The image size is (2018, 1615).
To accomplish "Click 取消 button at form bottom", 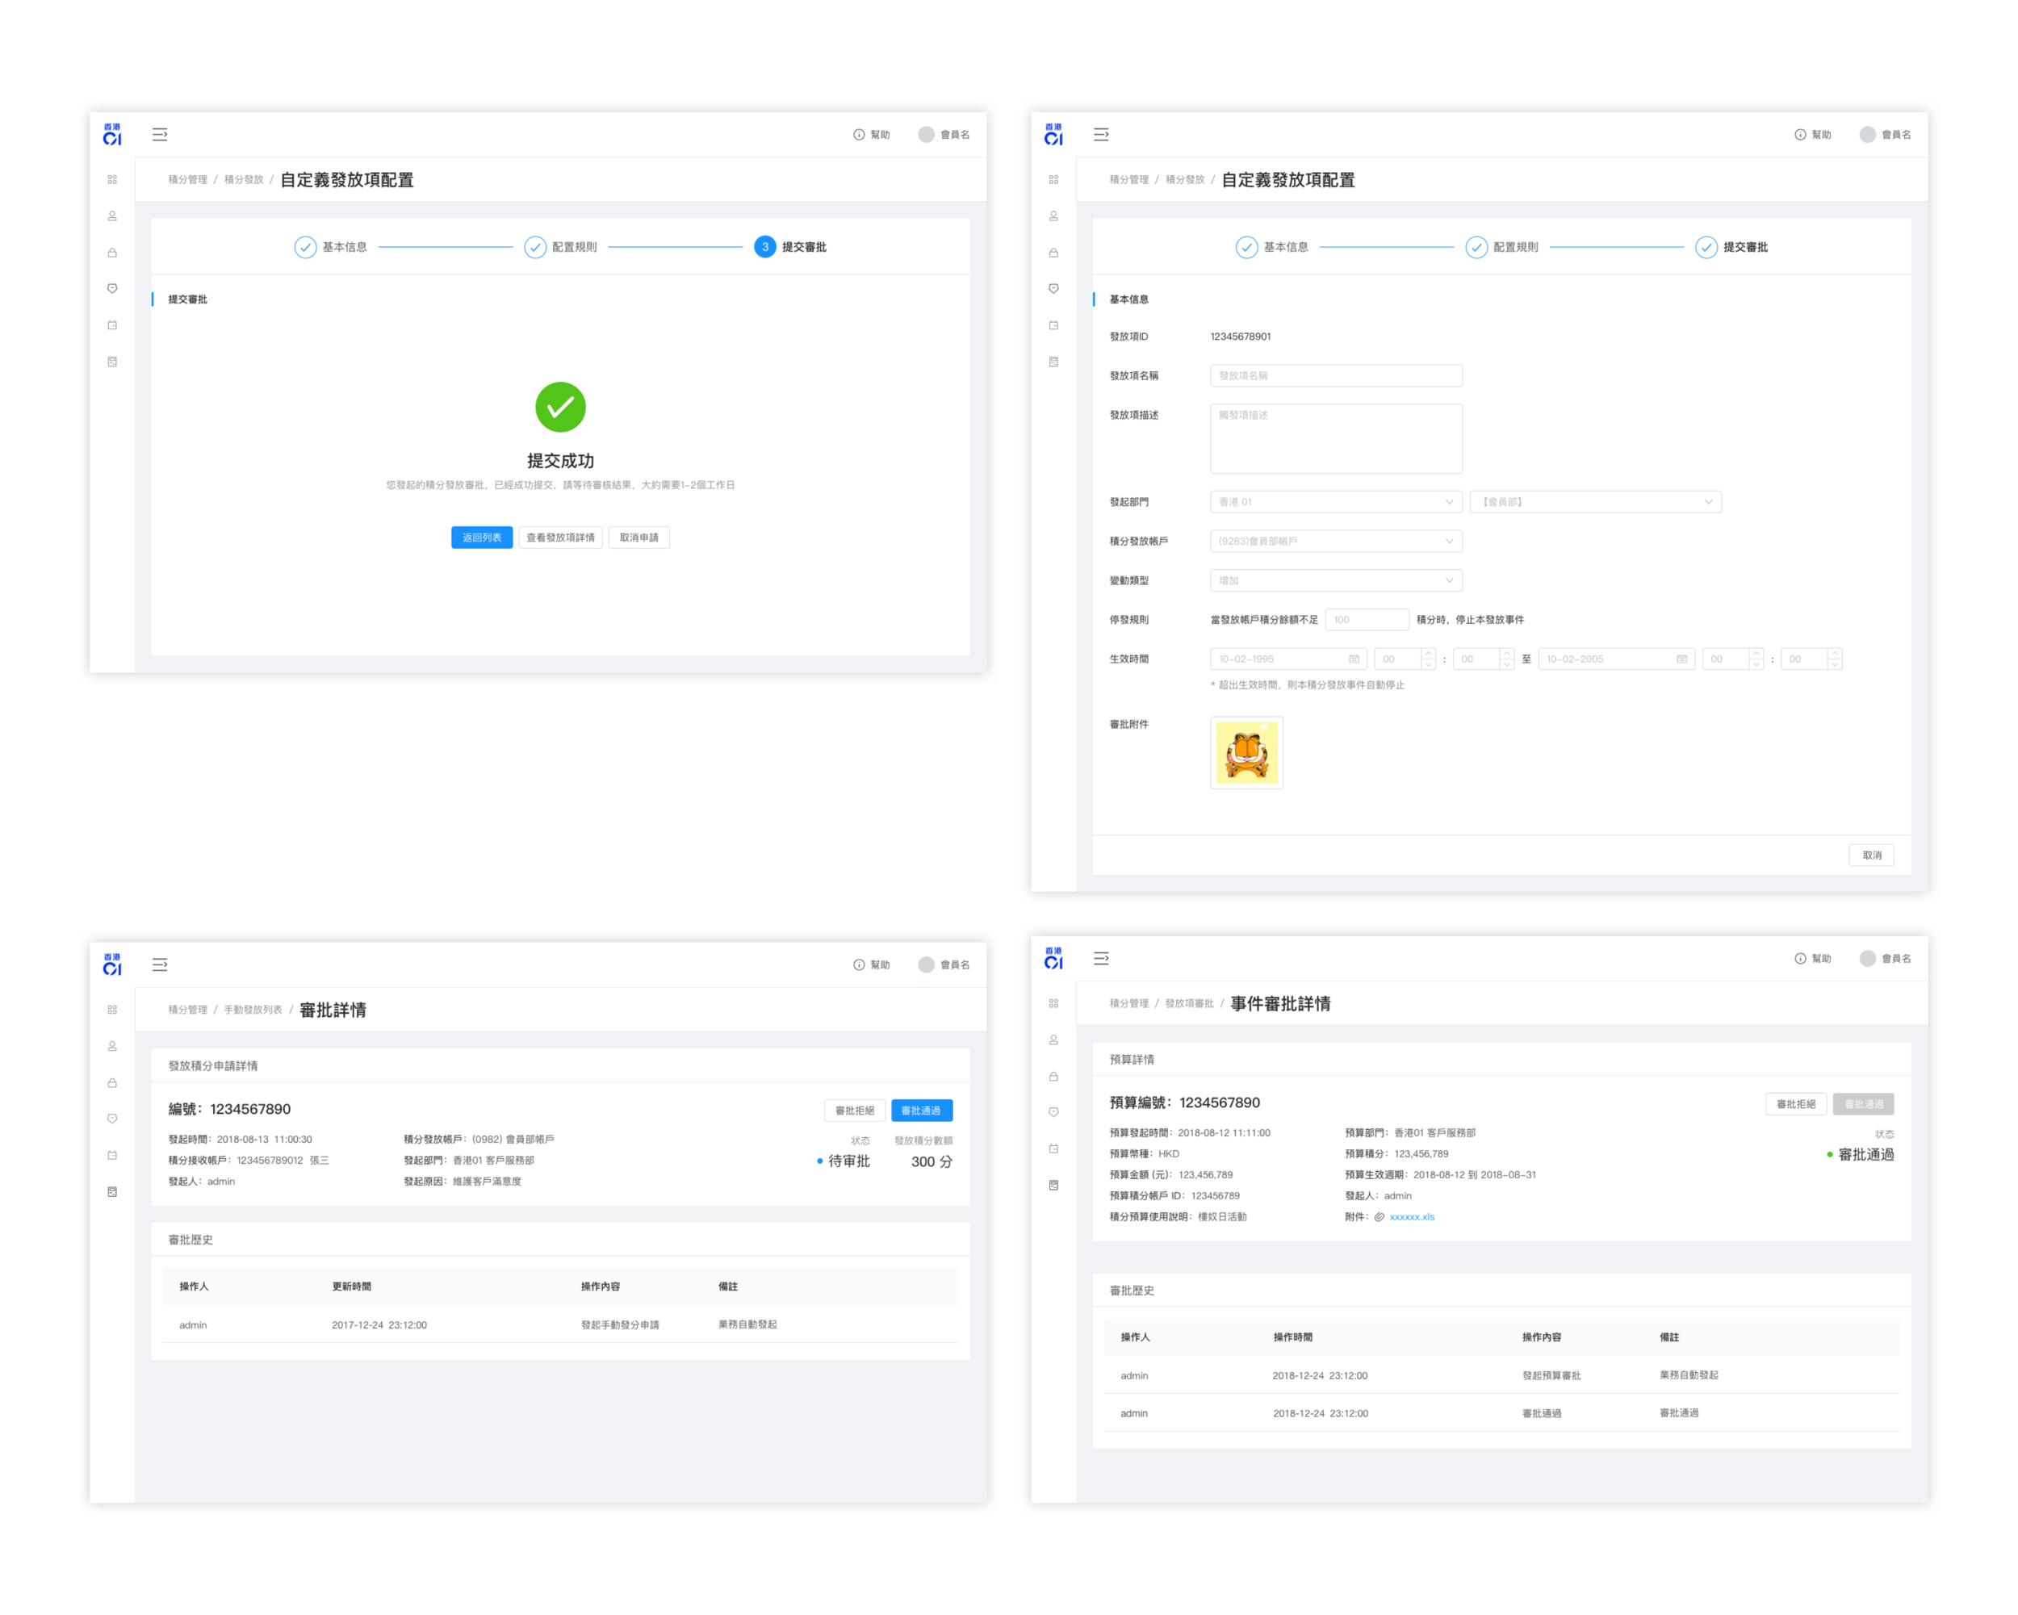I will (1871, 856).
